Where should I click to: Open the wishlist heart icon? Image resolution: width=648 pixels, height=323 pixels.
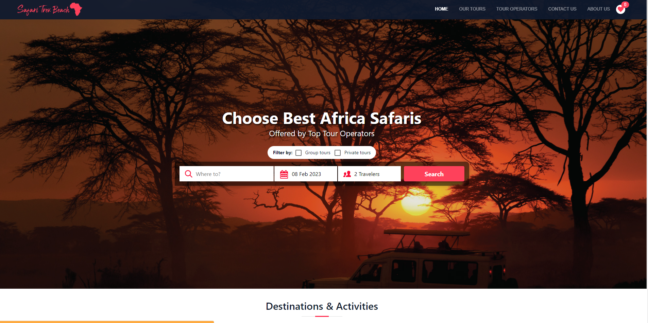[620, 10]
